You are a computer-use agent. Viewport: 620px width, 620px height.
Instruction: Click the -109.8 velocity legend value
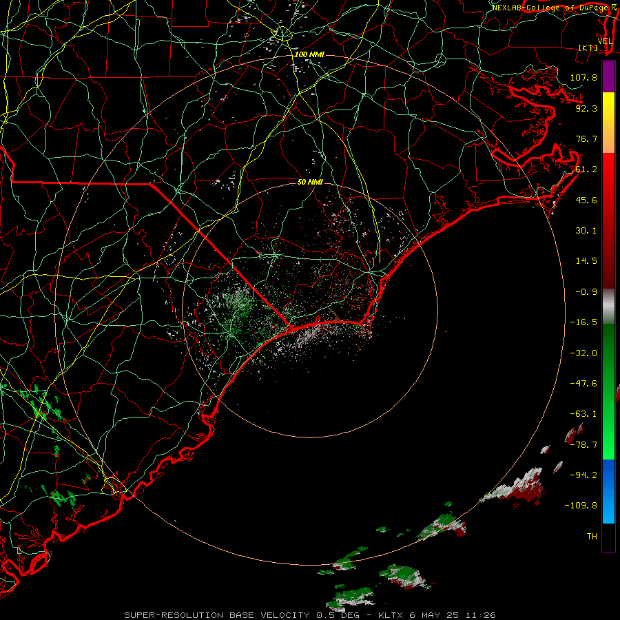click(x=581, y=506)
